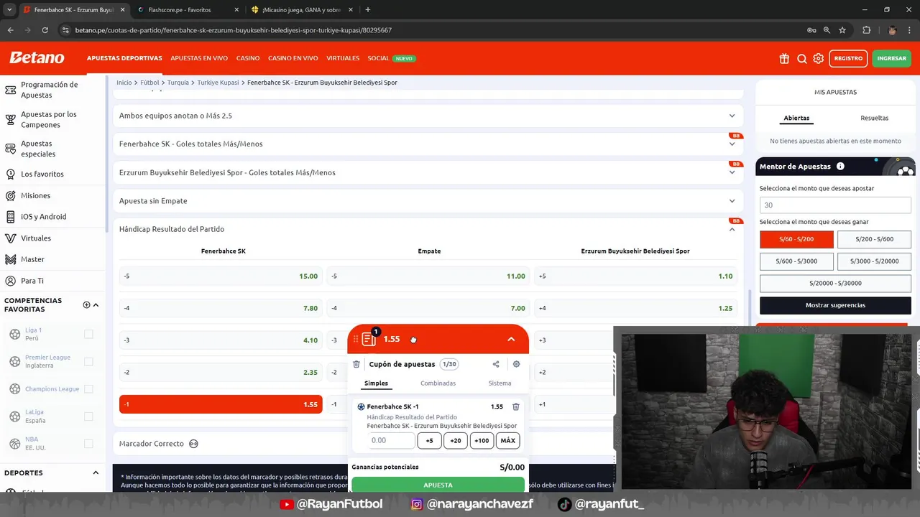Open Master in left sidebar
The height and width of the screenshot is (517, 920).
(x=32, y=259)
